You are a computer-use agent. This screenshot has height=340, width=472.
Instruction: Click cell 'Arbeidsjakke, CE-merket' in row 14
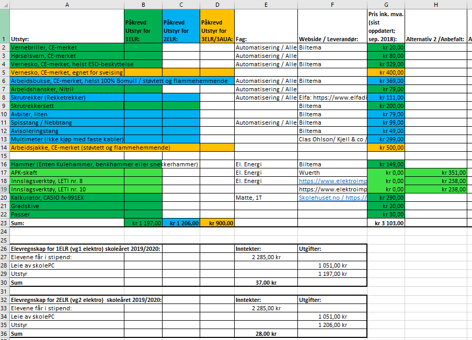[x=67, y=148]
